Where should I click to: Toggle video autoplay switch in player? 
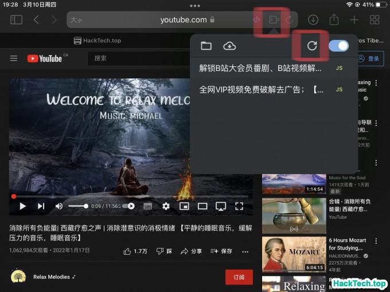coord(130,206)
